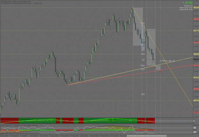
Task: Click the Swap Long value text
Action: pyautogui.click(x=186, y=8)
